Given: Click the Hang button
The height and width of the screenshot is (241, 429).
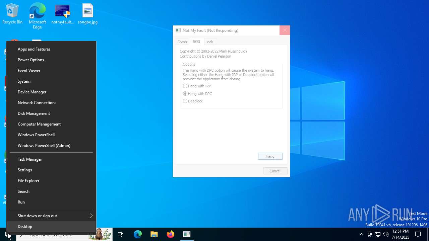Looking at the screenshot, I should click(x=270, y=156).
